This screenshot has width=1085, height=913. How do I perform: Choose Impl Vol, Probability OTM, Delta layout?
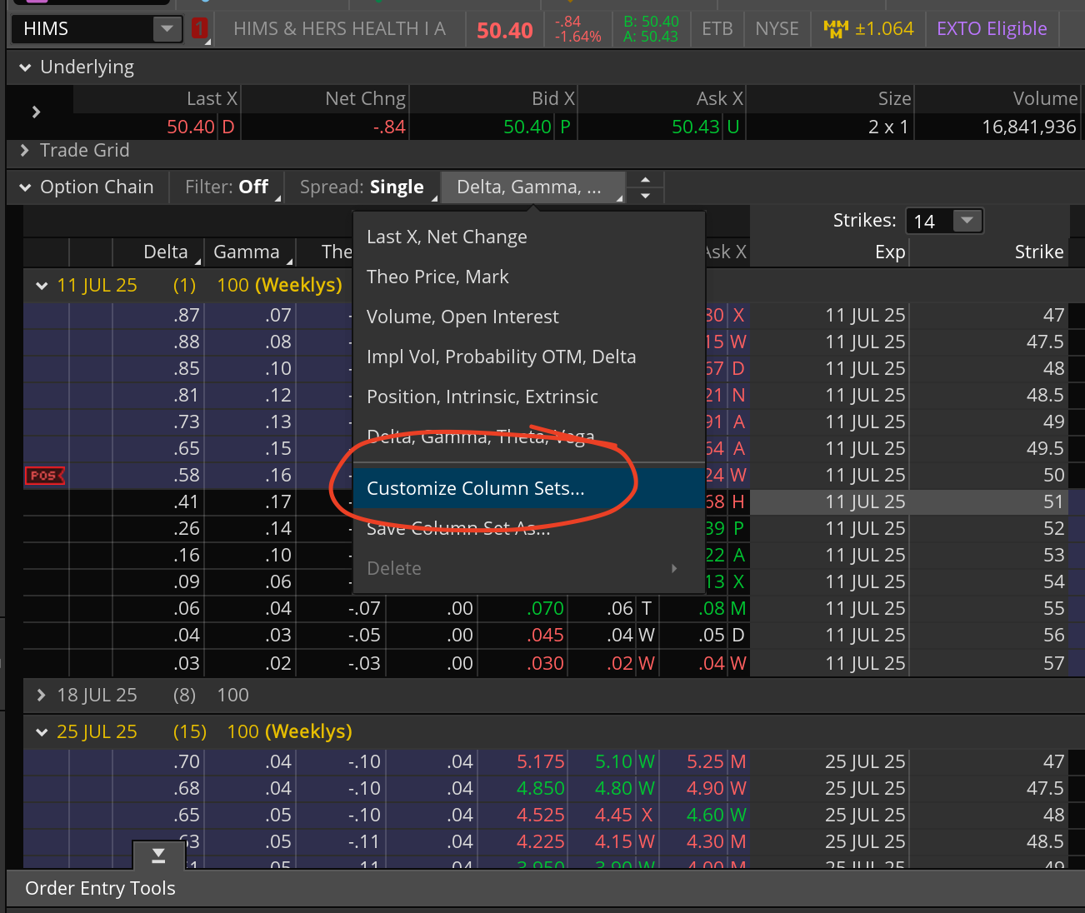coord(529,357)
